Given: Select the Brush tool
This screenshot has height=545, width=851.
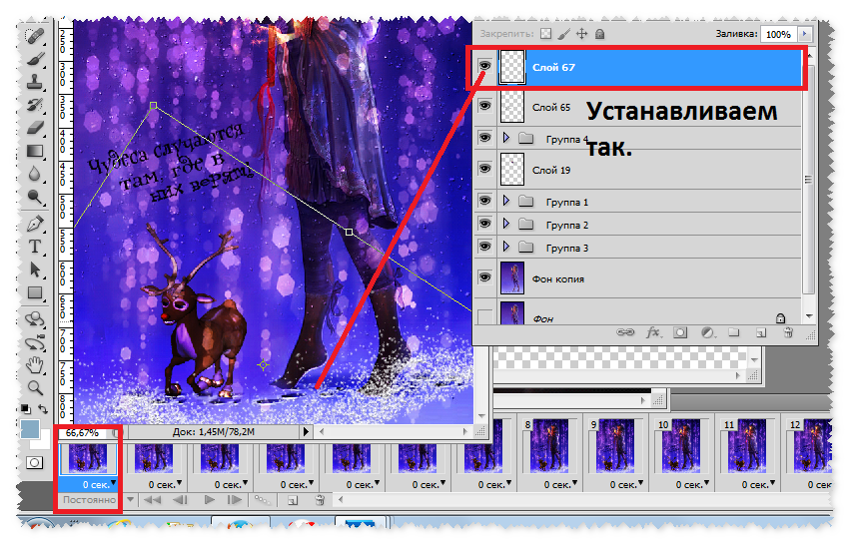Looking at the screenshot, I should pyautogui.click(x=35, y=59).
